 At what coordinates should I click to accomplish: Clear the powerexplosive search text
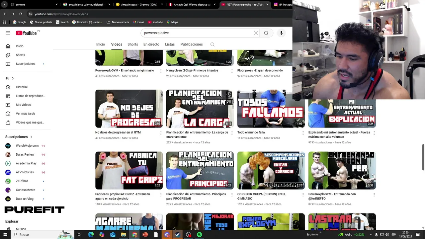256,33
